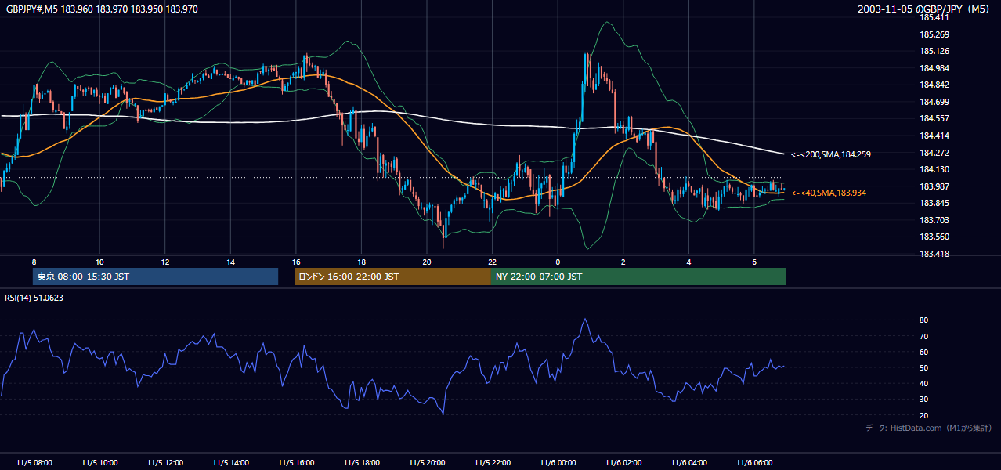
Task: Click the 11/5 12:00 time axis label
Action: (165, 462)
